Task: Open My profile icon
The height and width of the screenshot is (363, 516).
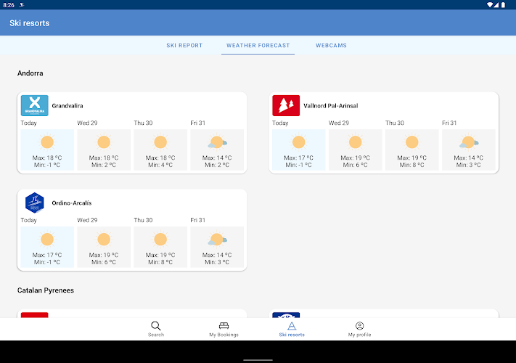Action: click(x=359, y=326)
